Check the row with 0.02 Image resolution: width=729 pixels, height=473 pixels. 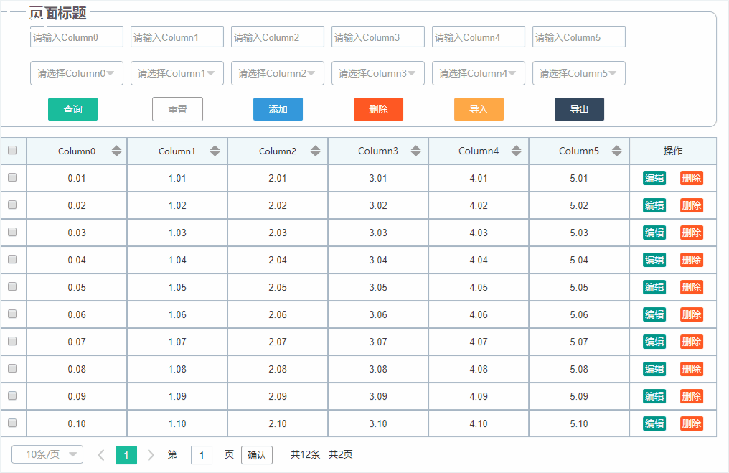(x=12, y=205)
